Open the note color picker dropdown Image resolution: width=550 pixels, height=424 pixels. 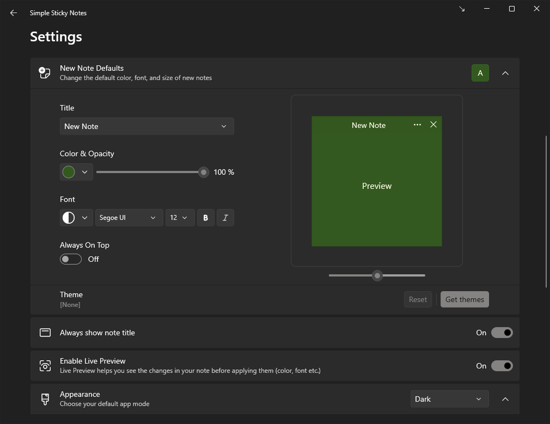(76, 172)
